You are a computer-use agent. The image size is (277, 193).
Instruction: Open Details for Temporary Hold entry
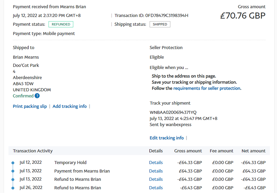pos(156,162)
